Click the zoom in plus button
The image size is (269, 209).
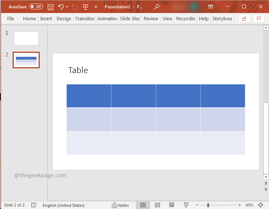(240, 205)
